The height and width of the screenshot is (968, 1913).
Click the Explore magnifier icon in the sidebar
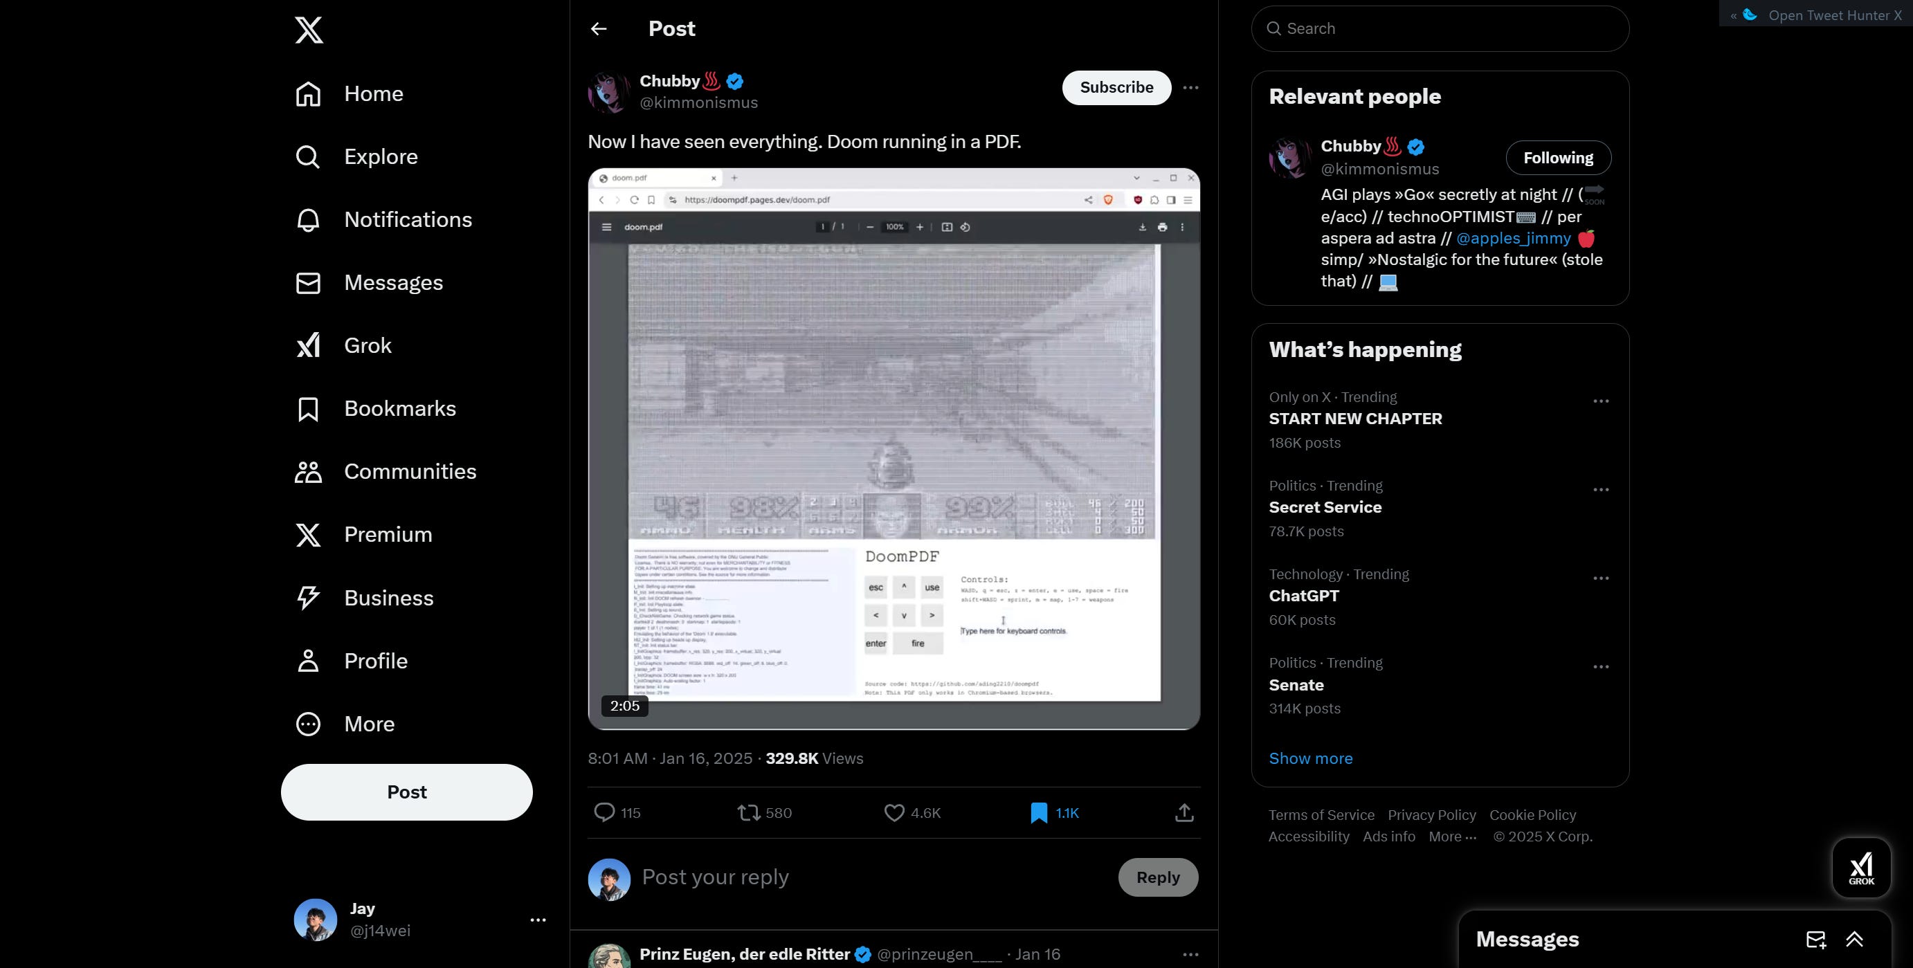(x=308, y=157)
